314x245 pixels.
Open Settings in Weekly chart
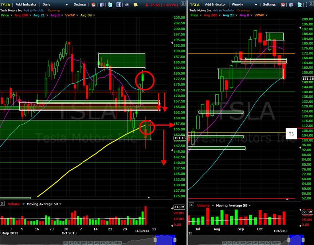pyautogui.click(x=269, y=4)
